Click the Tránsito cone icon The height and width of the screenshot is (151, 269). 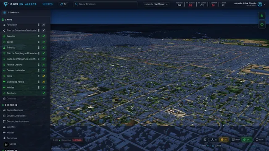click(4, 47)
